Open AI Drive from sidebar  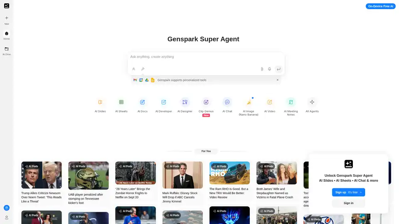click(7, 51)
